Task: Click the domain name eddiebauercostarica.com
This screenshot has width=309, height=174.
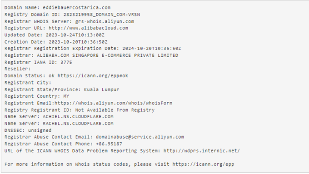Action: click(x=77, y=8)
